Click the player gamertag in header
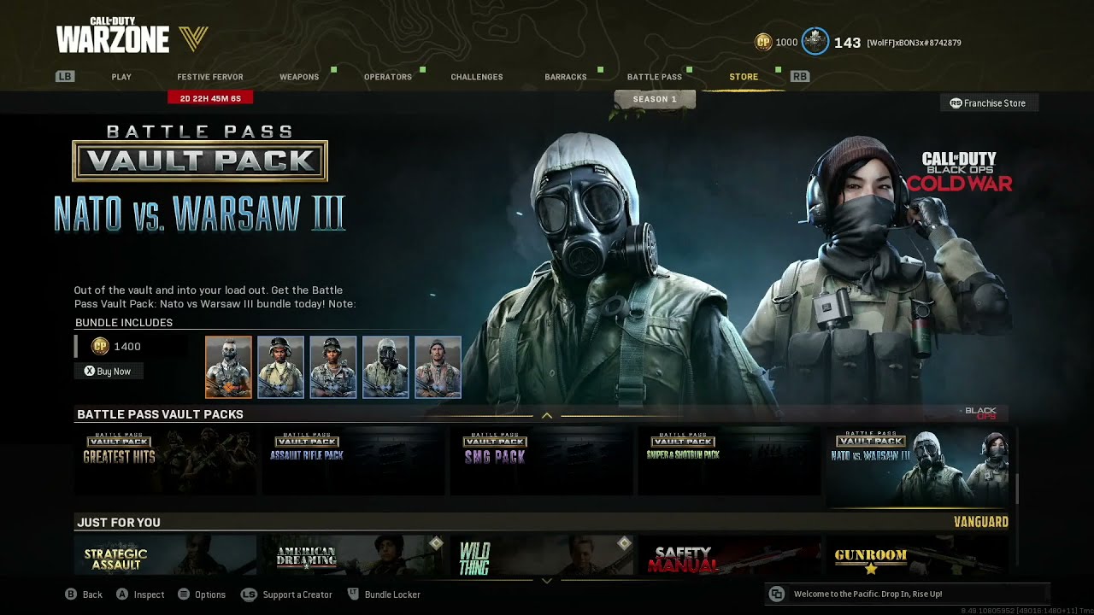 coord(914,43)
